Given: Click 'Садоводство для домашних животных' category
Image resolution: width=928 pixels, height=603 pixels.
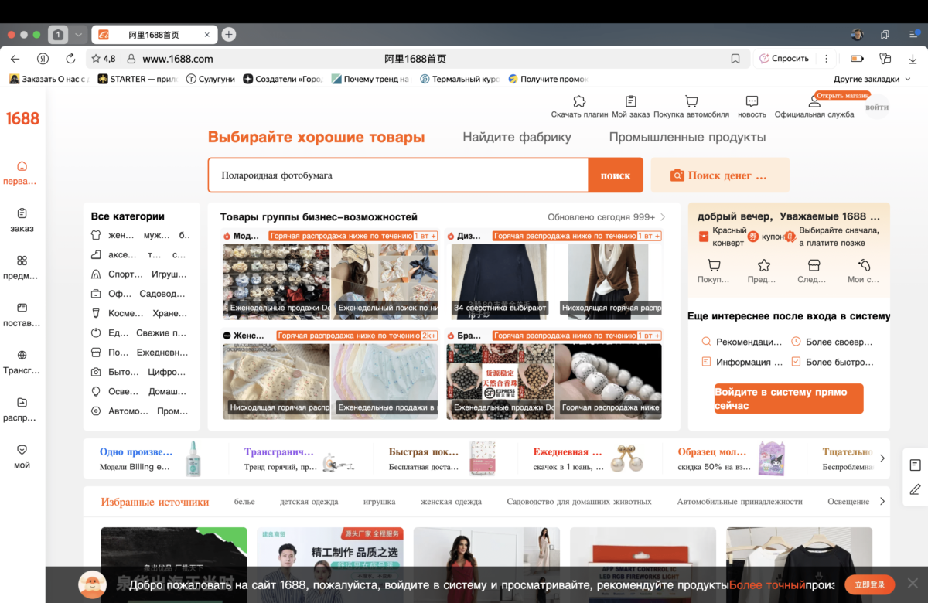Looking at the screenshot, I should (579, 502).
